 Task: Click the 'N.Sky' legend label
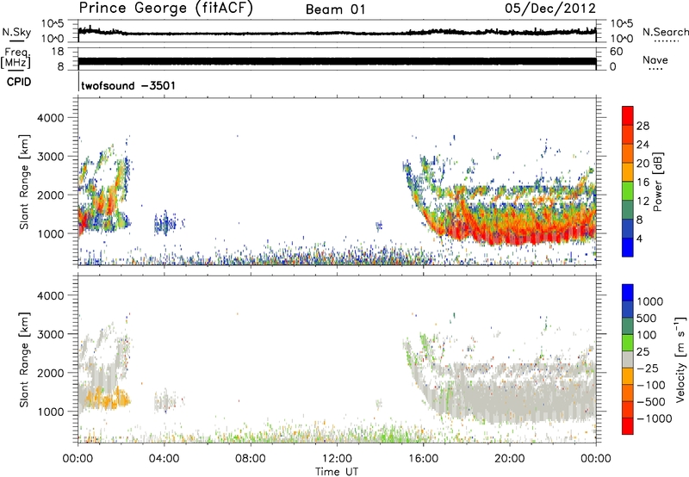point(16,32)
